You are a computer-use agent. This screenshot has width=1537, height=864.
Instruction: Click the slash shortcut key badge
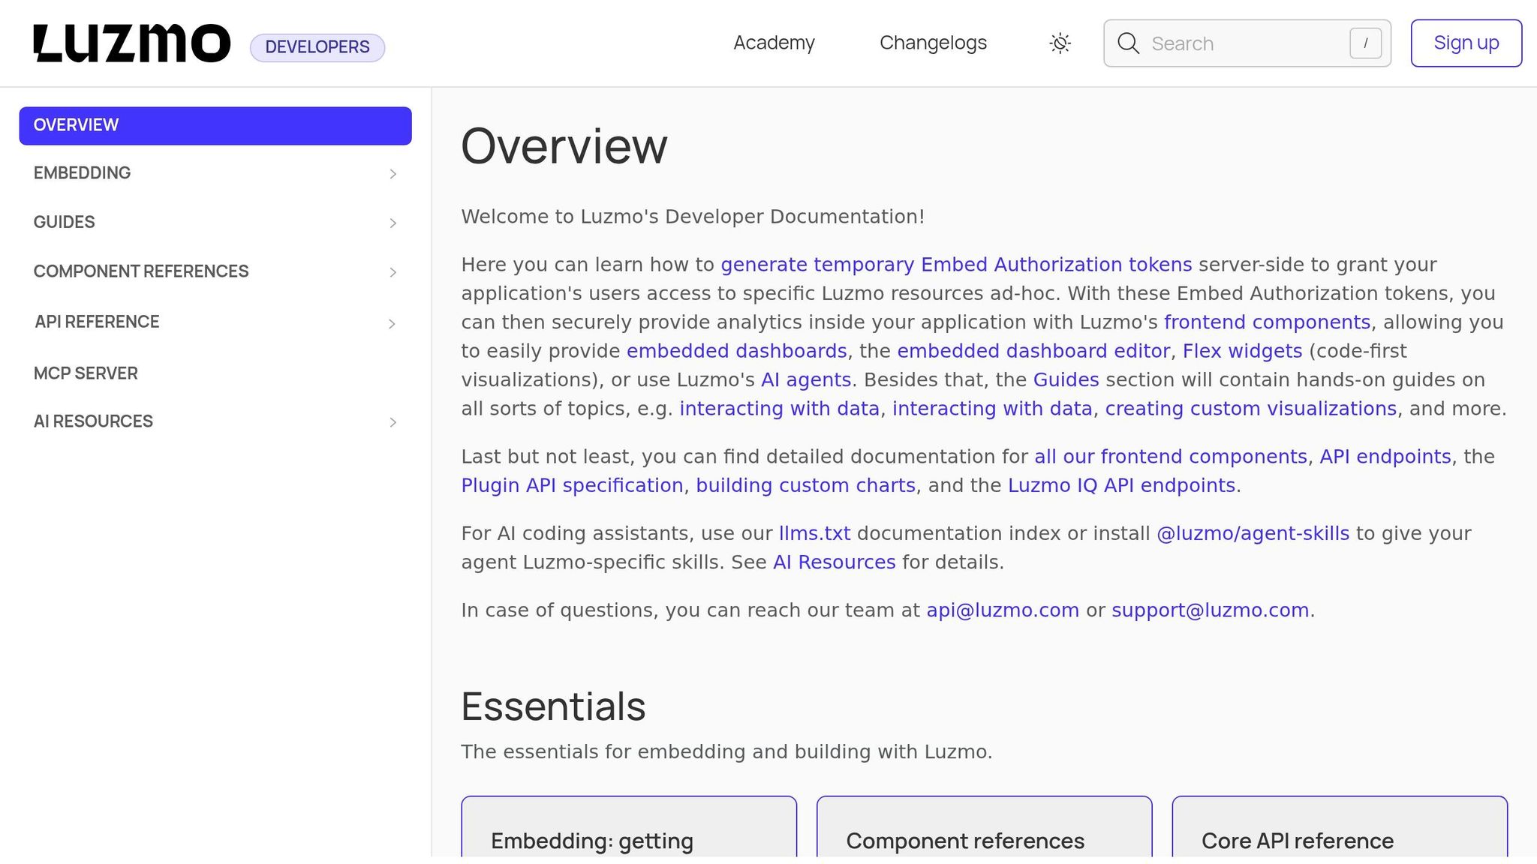pos(1365,43)
